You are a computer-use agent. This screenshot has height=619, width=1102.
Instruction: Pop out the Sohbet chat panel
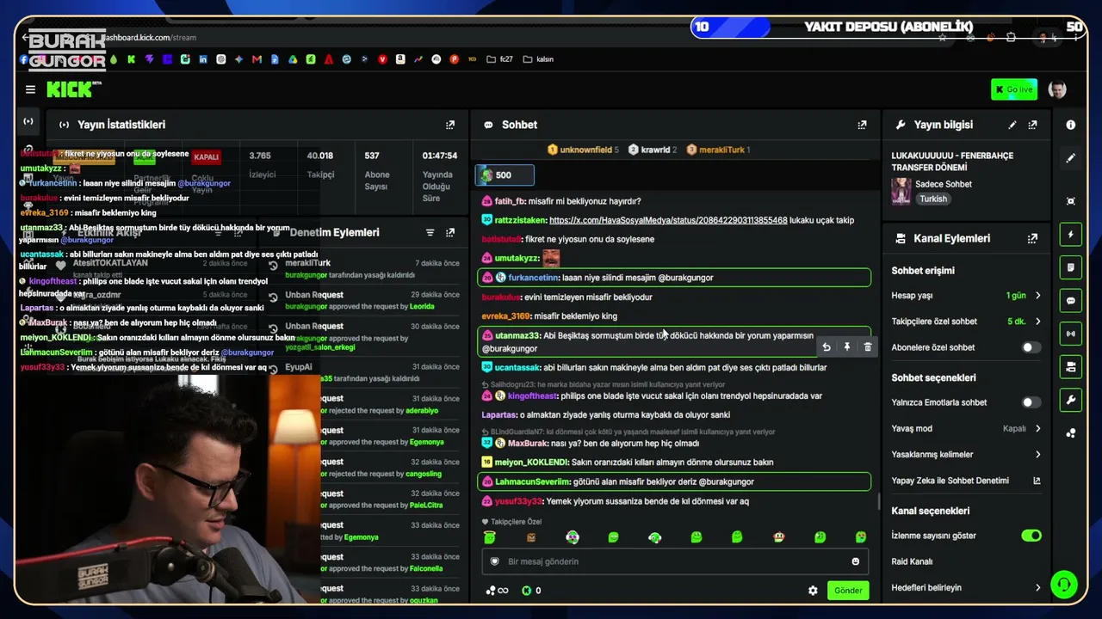click(862, 125)
